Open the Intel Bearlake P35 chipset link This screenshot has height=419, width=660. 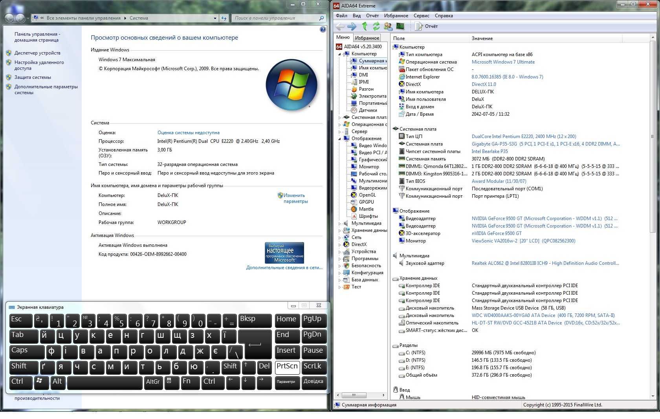[489, 151]
